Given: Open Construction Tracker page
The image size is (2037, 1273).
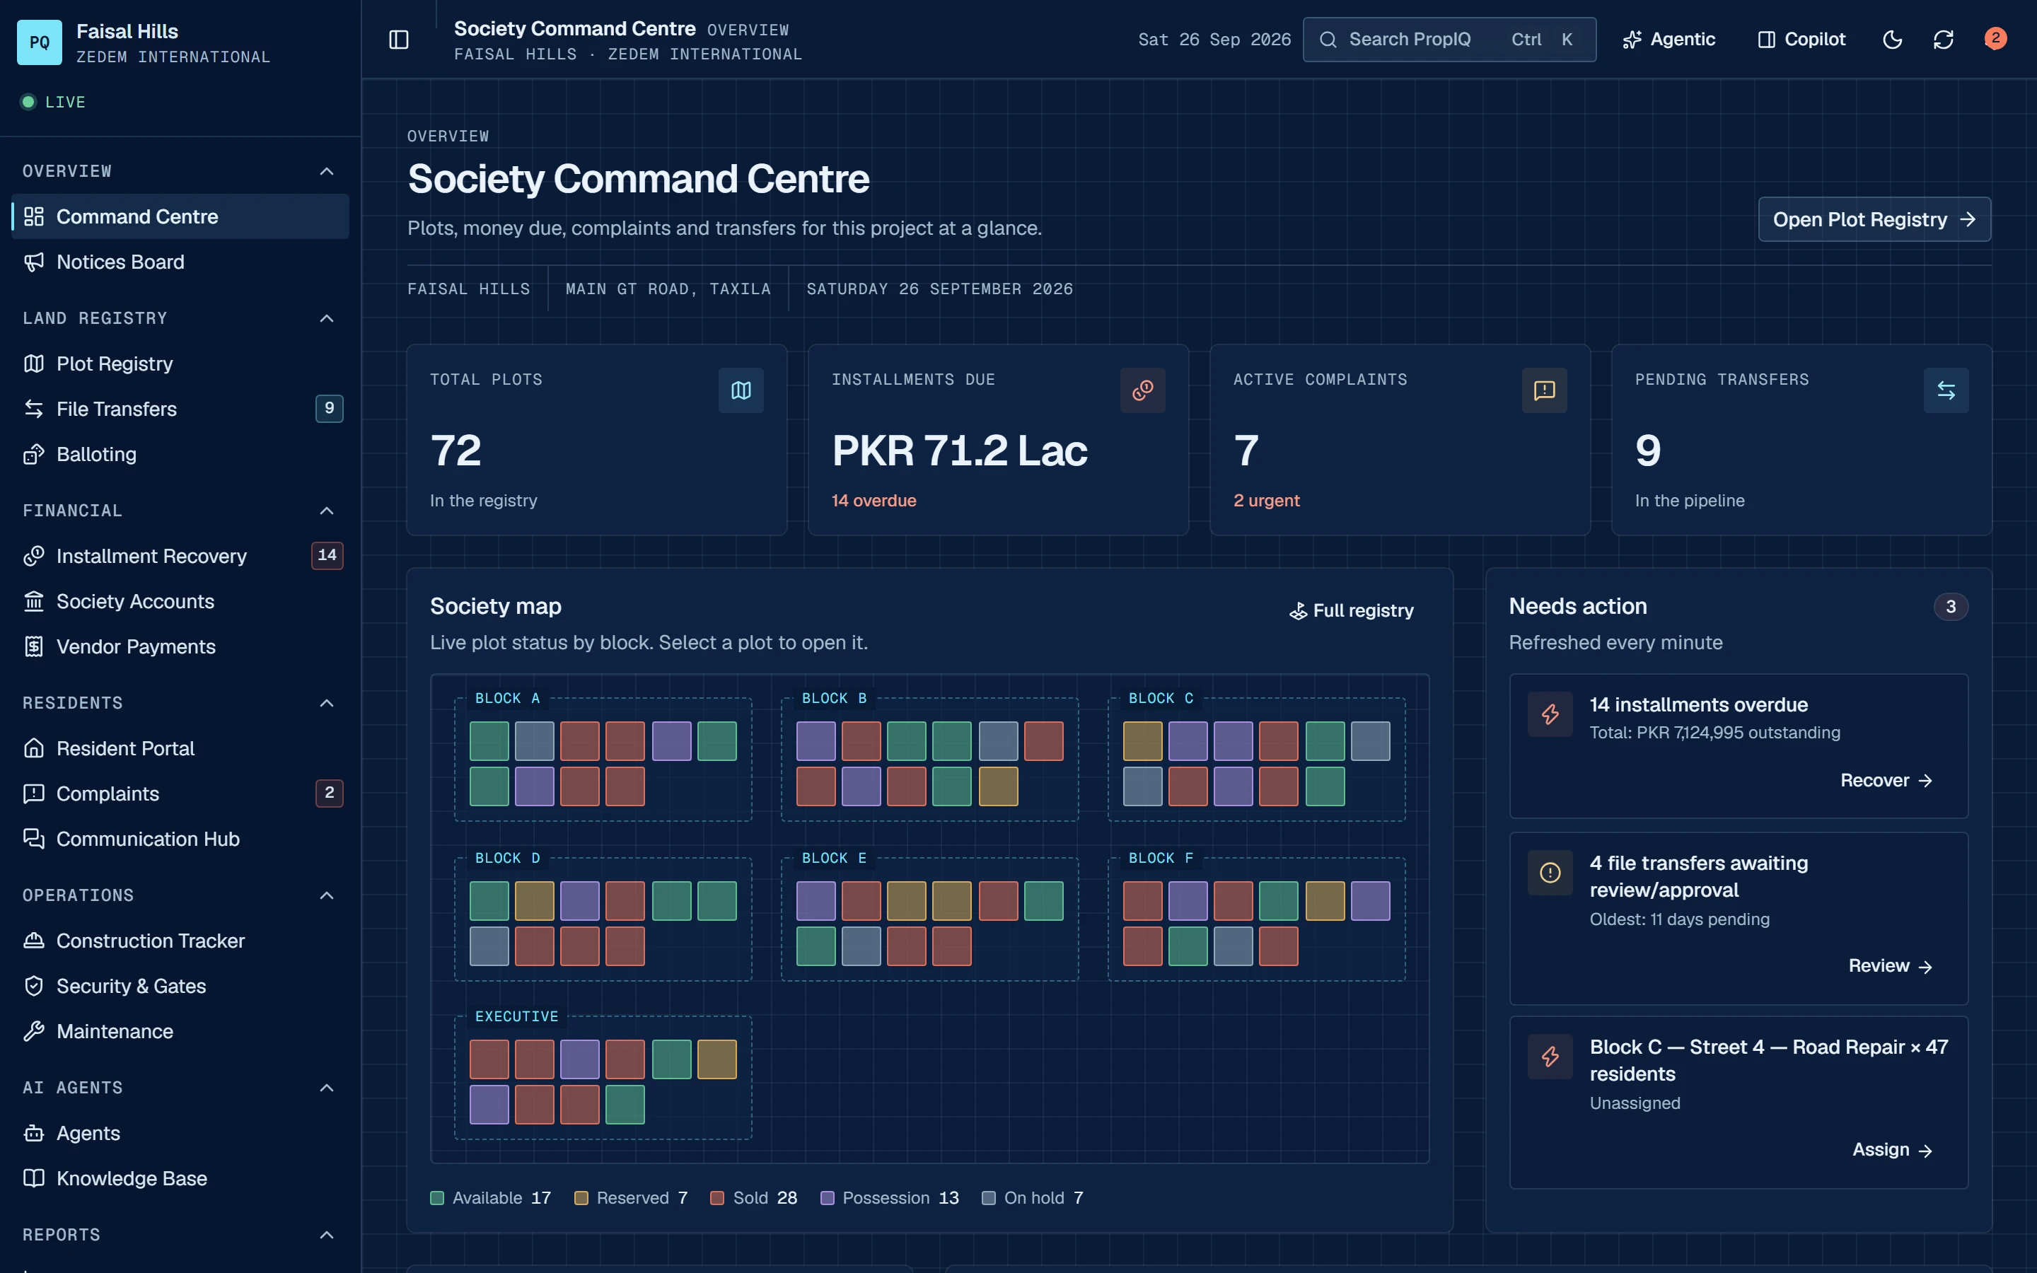Looking at the screenshot, I should (180, 941).
